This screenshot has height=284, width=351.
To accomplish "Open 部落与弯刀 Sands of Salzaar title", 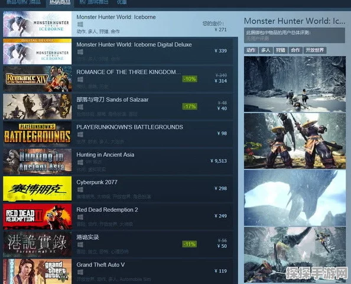I will [112, 100].
